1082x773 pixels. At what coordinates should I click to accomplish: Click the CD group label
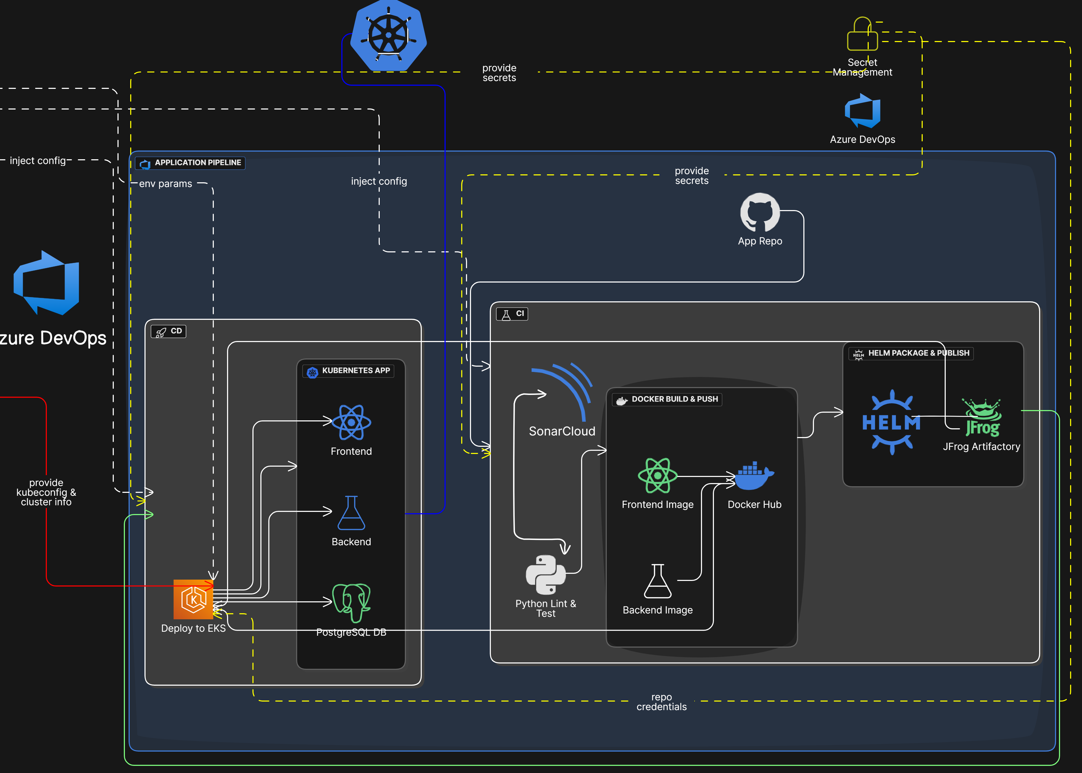[169, 331]
